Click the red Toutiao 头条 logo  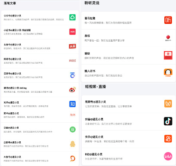click(x=72, y=46)
